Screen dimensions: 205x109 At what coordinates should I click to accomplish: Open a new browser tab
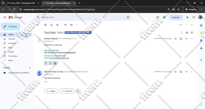tap(79, 3)
